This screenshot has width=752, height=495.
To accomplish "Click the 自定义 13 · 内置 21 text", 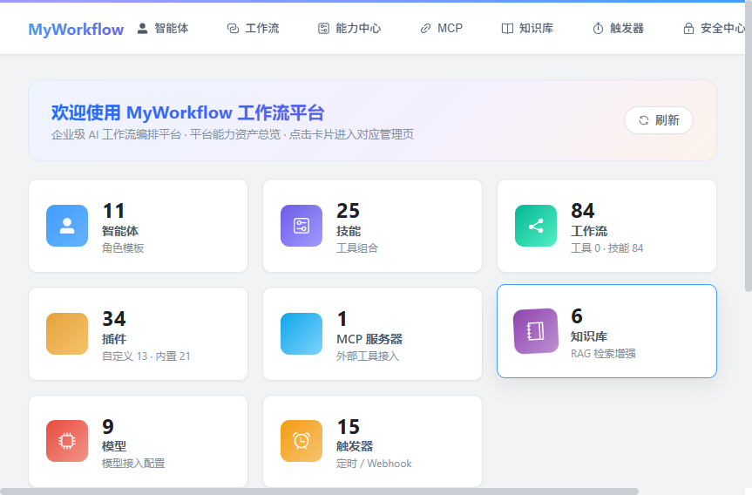I will pos(146,356).
